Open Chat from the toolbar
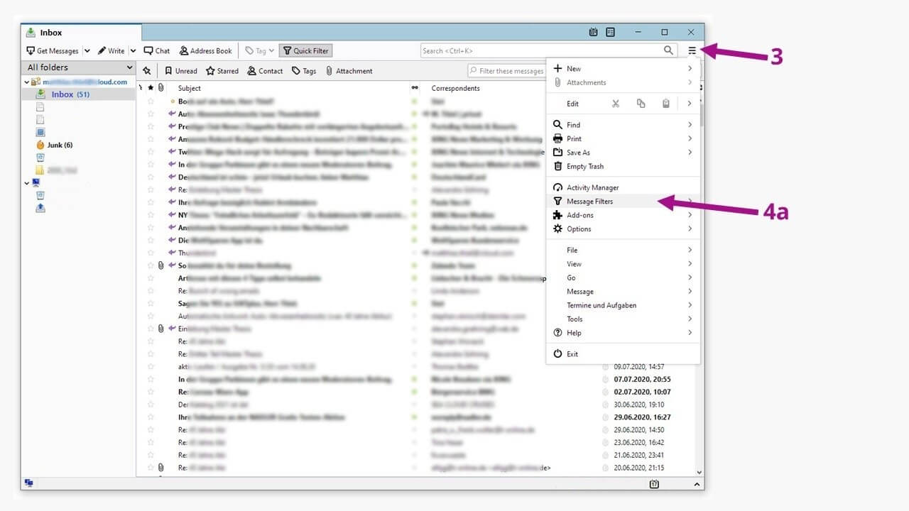This screenshot has width=909, height=511. click(157, 50)
